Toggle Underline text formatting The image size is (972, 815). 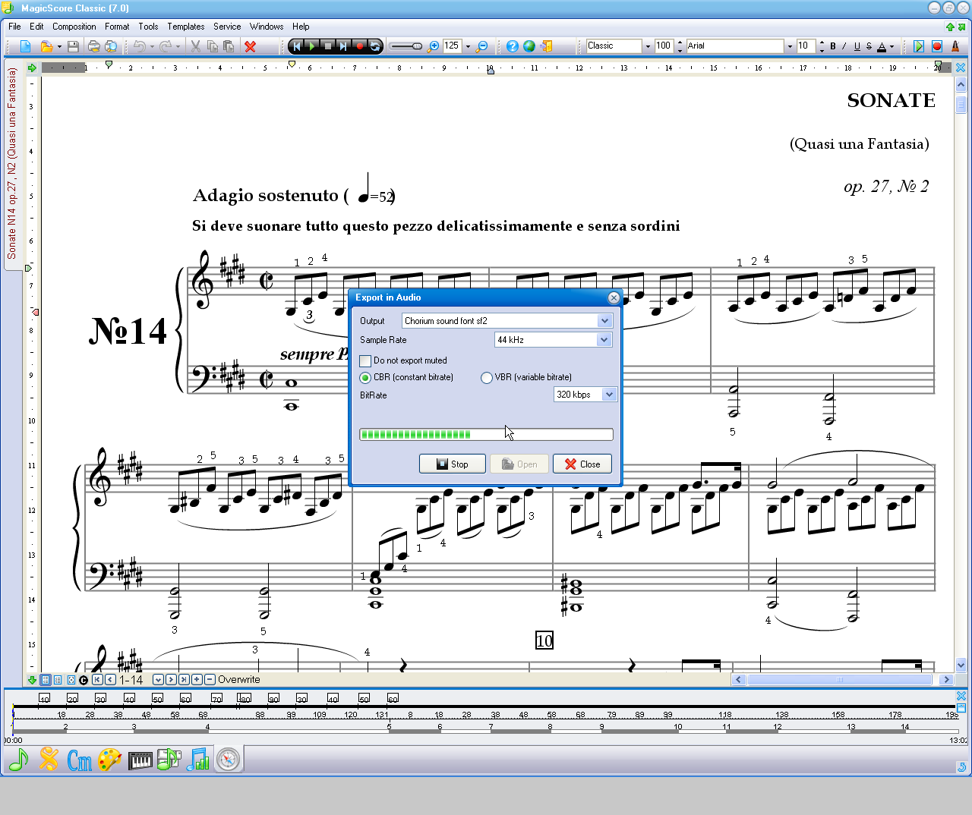click(857, 46)
